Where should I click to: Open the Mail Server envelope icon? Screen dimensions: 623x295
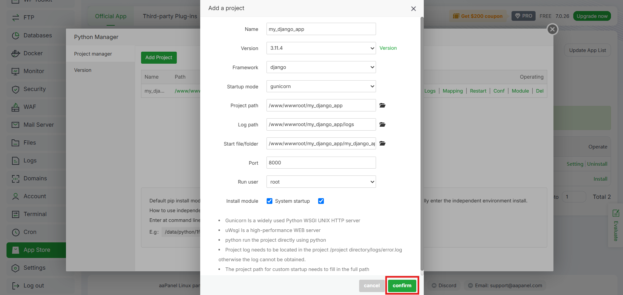[16, 125]
